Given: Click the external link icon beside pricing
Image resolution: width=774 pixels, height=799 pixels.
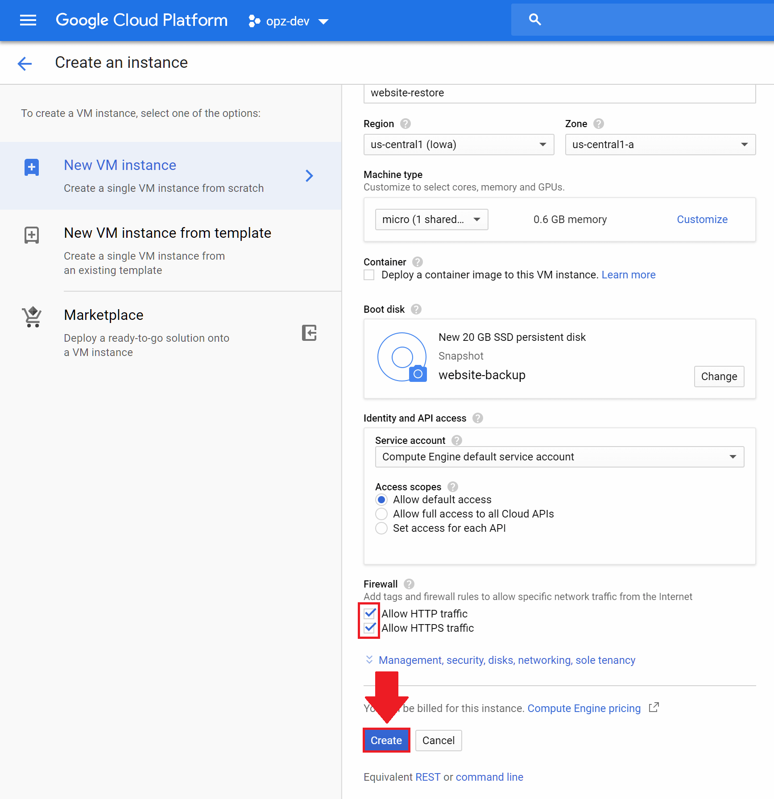Looking at the screenshot, I should pos(654,708).
